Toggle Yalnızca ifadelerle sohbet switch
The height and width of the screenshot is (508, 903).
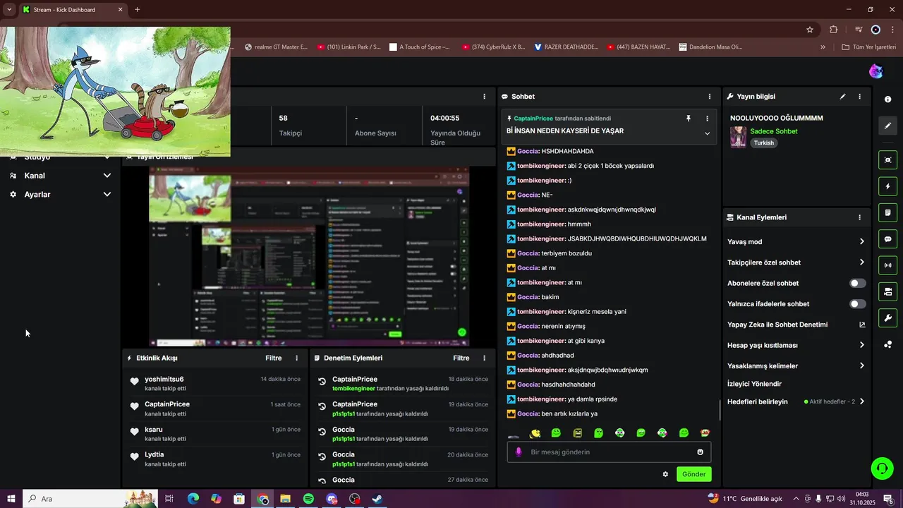[x=857, y=304]
